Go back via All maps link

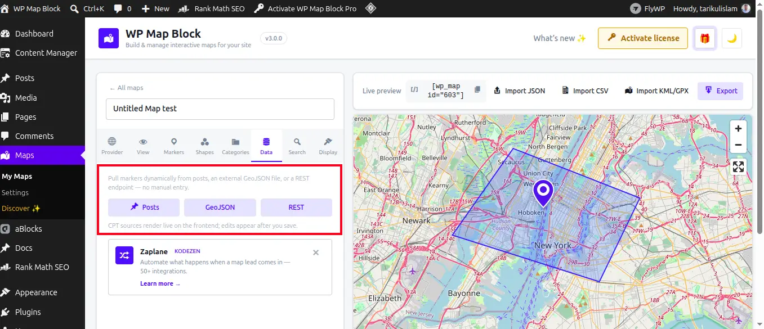(126, 88)
